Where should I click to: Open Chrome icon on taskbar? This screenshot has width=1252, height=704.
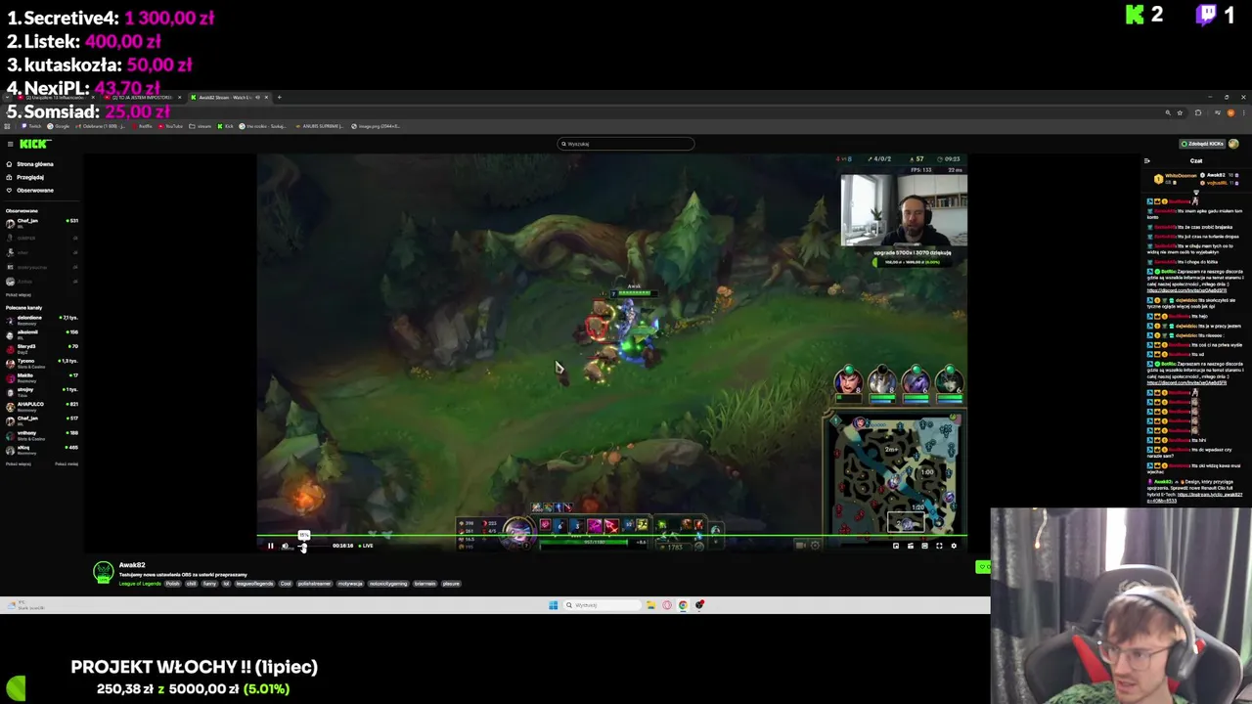[x=683, y=605]
